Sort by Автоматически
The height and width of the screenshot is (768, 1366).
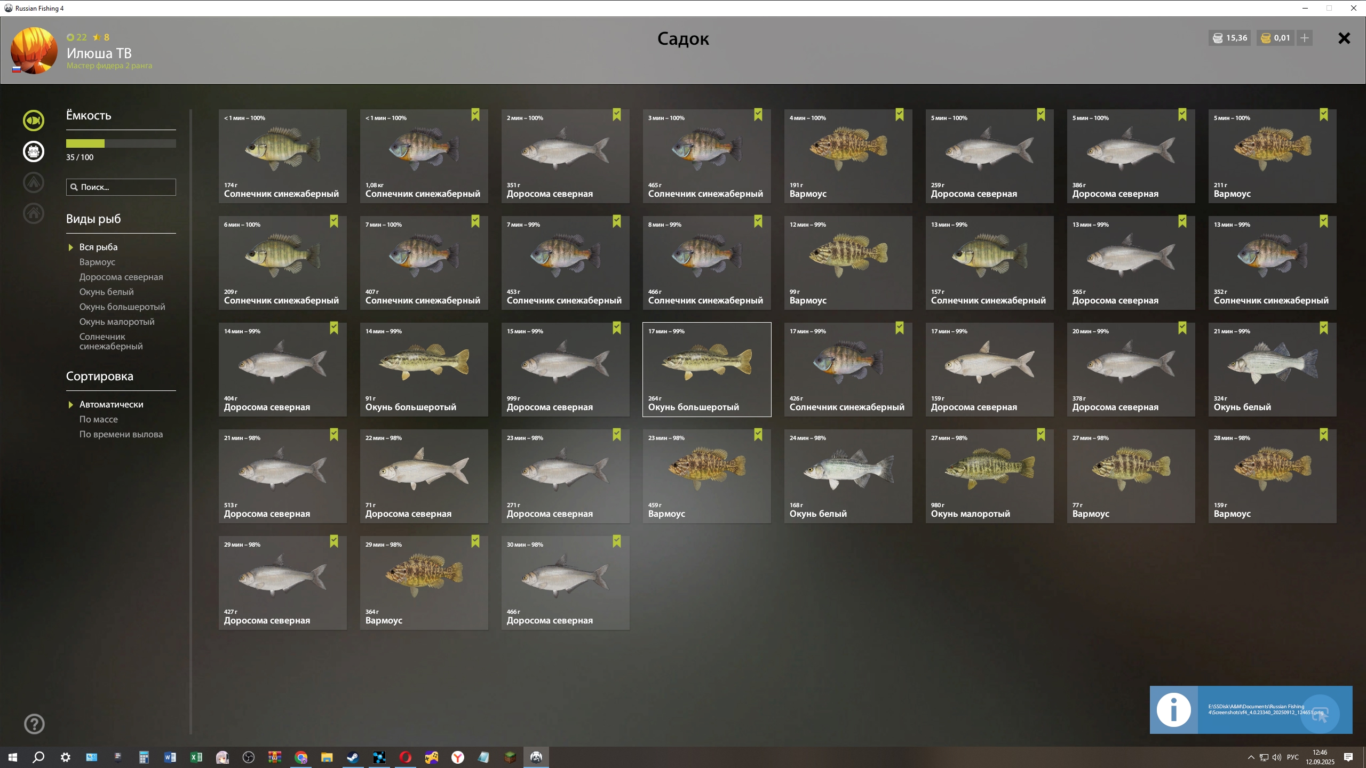(112, 404)
